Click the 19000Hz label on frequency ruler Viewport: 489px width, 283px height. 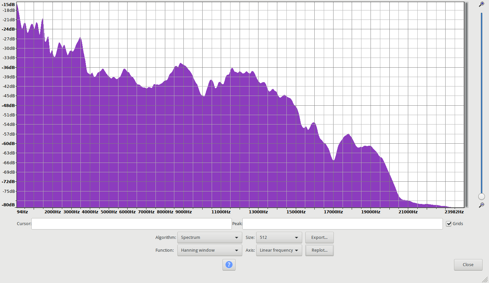coord(371,212)
